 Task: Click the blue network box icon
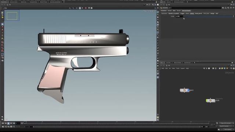click(x=224, y=69)
